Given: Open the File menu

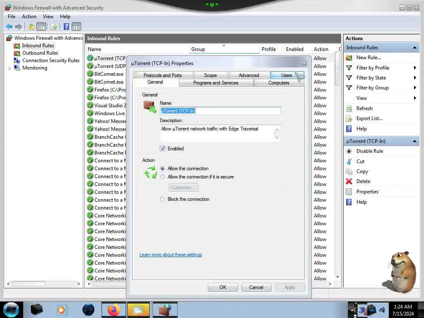Looking at the screenshot, I should pos(12,17).
